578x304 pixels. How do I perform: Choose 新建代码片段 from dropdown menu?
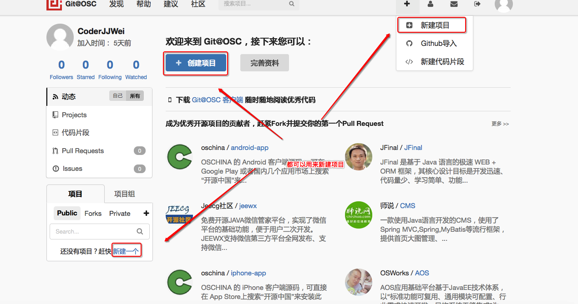435,62
